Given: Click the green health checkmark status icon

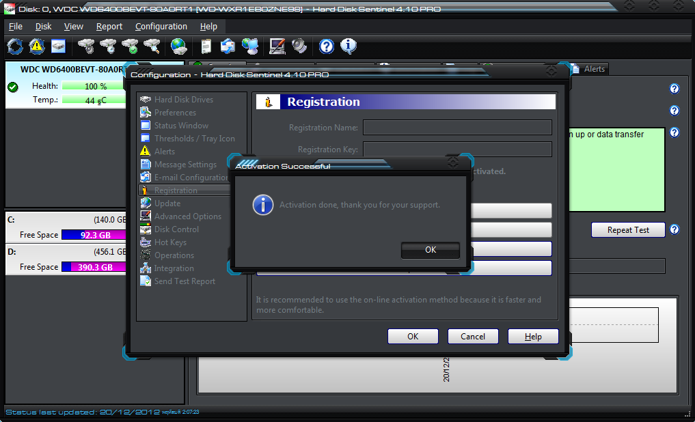Looking at the screenshot, I should coord(12,86).
